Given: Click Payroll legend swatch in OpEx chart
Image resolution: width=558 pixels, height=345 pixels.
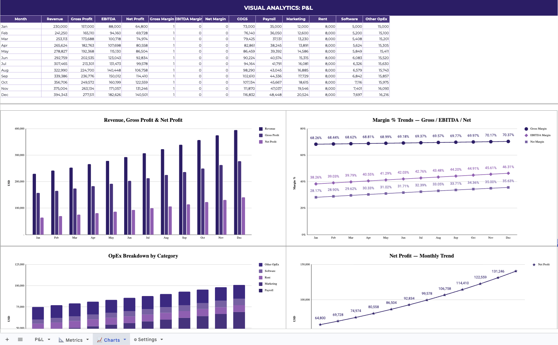Looking at the screenshot, I should coord(261,290).
